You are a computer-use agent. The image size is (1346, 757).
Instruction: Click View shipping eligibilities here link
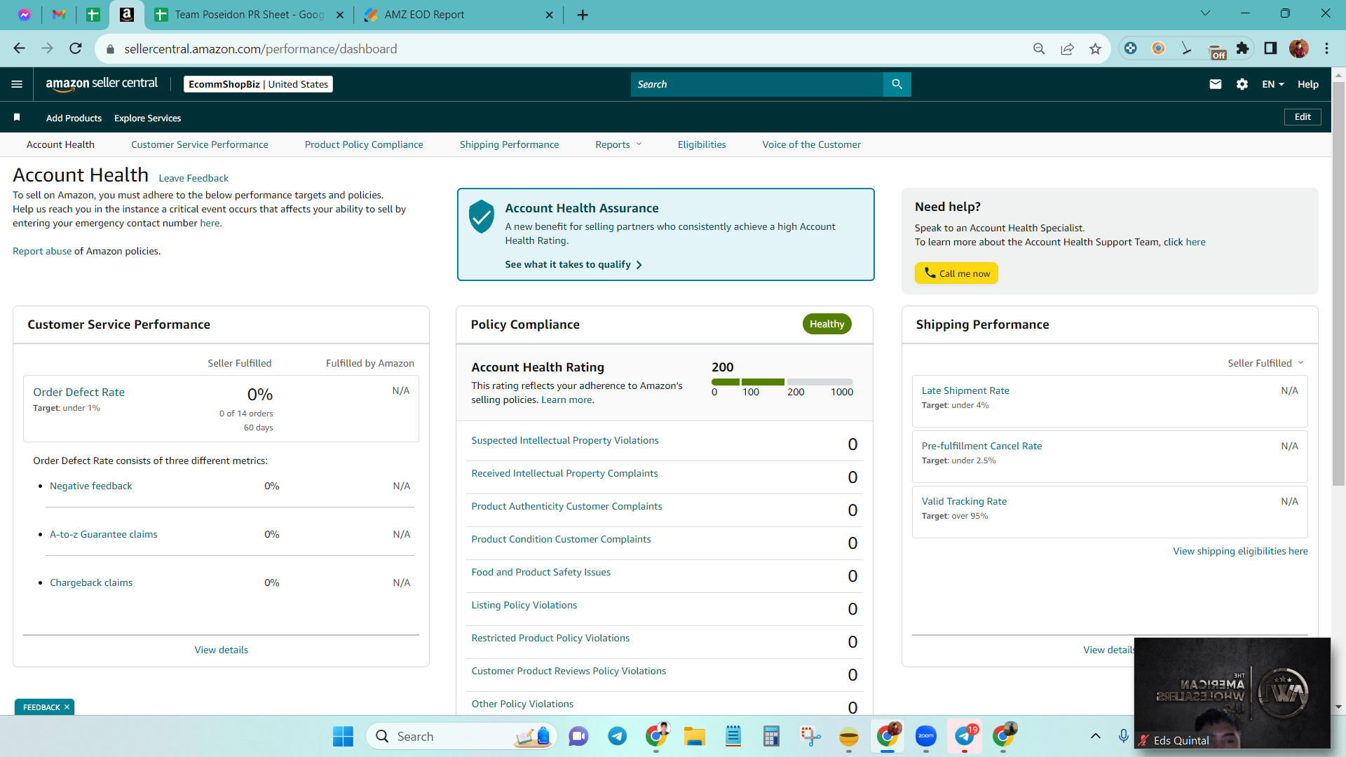click(x=1240, y=551)
